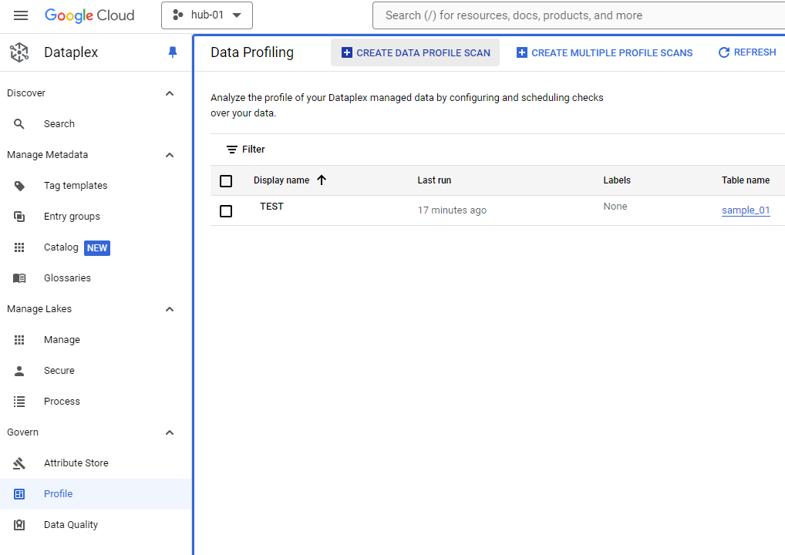
Task: Click the "17 minutes ago" cell
Action: (452, 210)
